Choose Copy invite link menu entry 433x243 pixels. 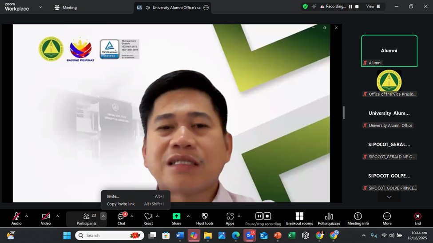pyautogui.click(x=121, y=204)
